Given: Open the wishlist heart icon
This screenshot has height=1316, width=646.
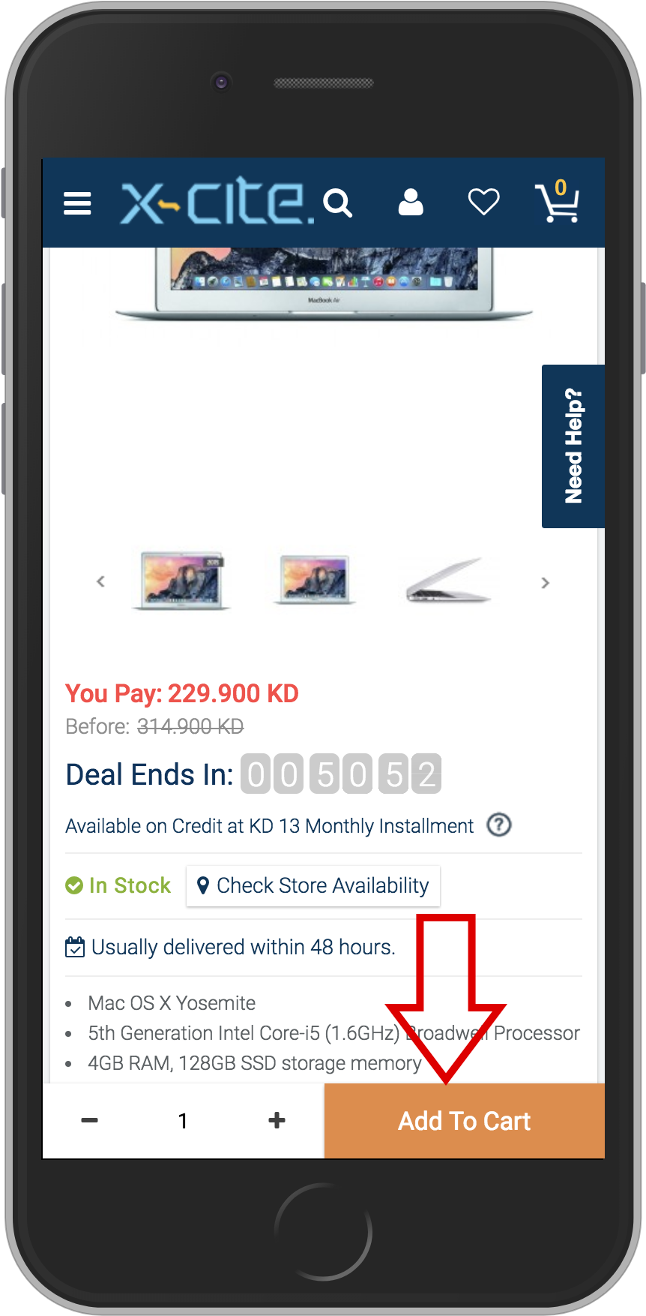Looking at the screenshot, I should pyautogui.click(x=483, y=202).
